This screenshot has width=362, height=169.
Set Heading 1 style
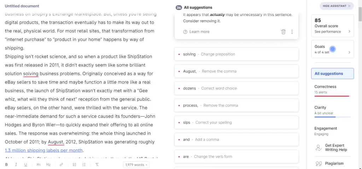click(39, 165)
